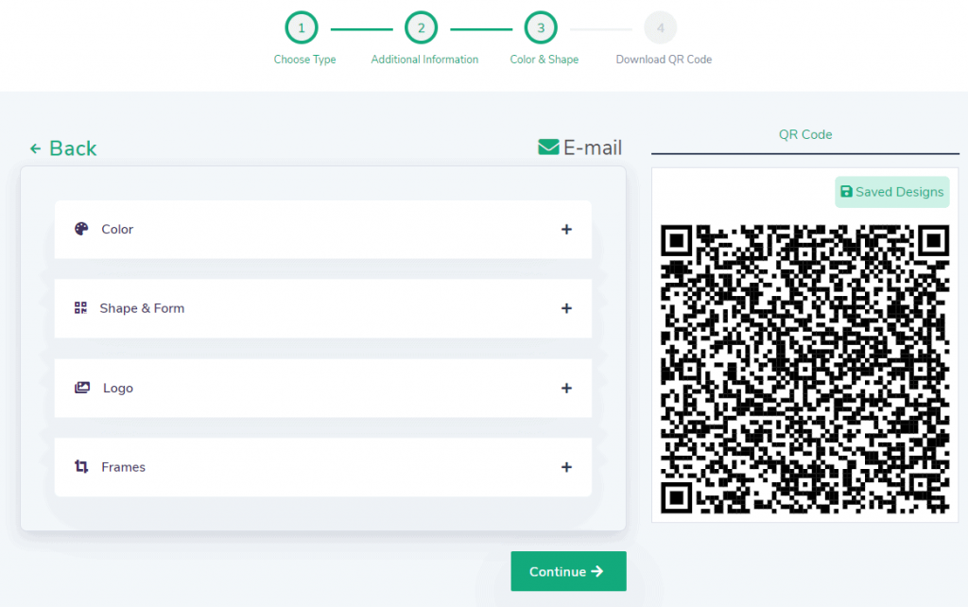Click the Logo section label
This screenshot has height=607, width=968.
(118, 388)
